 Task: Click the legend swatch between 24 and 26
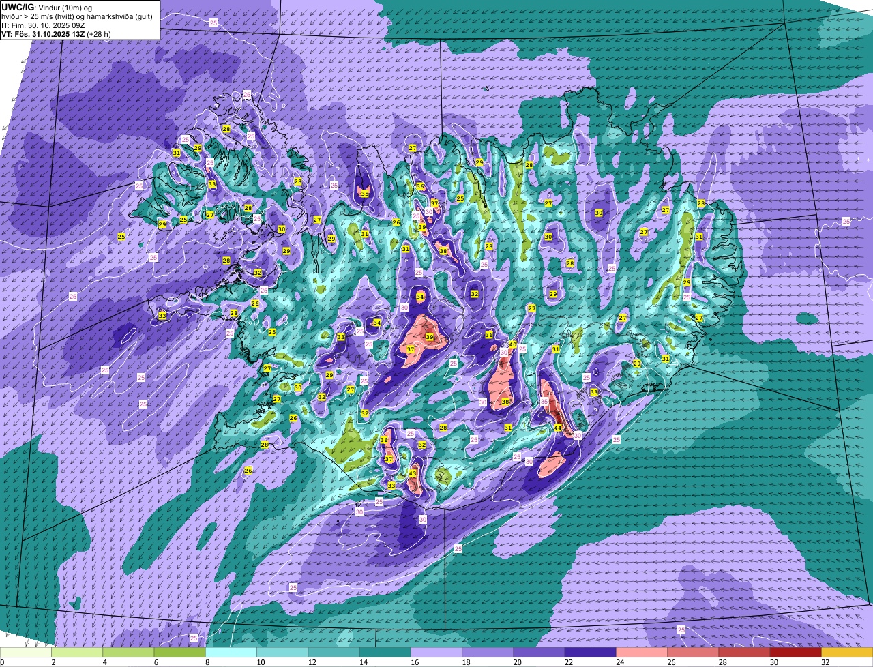coord(642,653)
